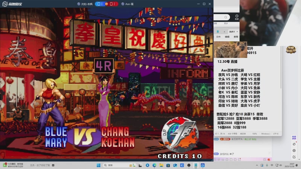Click the notification bell in system tray

(x=297, y=165)
